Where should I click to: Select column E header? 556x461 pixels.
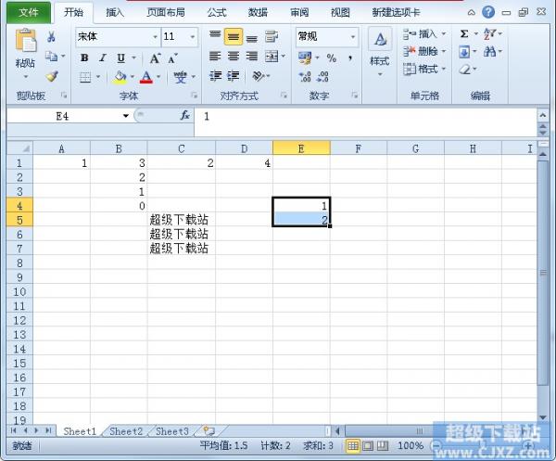[x=301, y=148]
